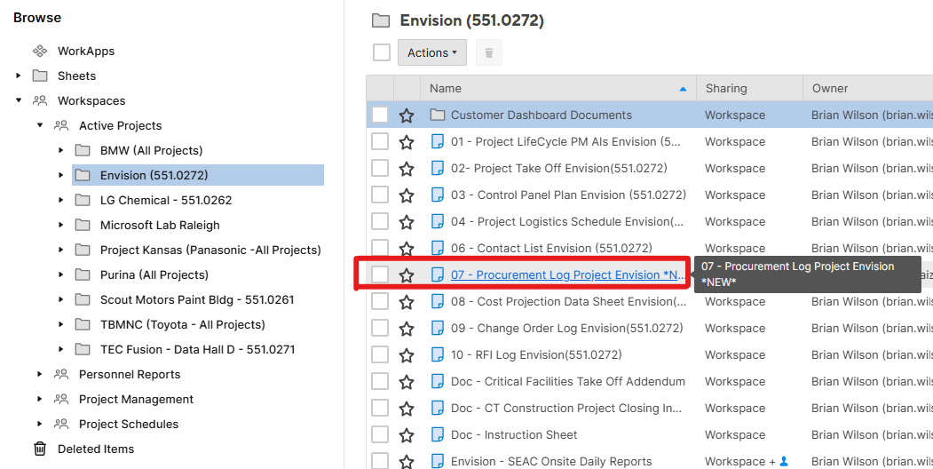Open the Actions dropdown menu
Image resolution: width=933 pixels, height=469 pixels.
431,53
